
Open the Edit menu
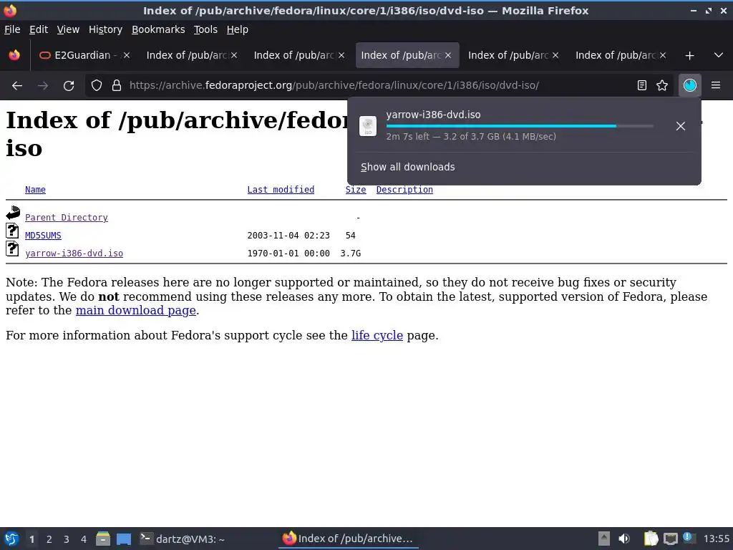(39, 29)
